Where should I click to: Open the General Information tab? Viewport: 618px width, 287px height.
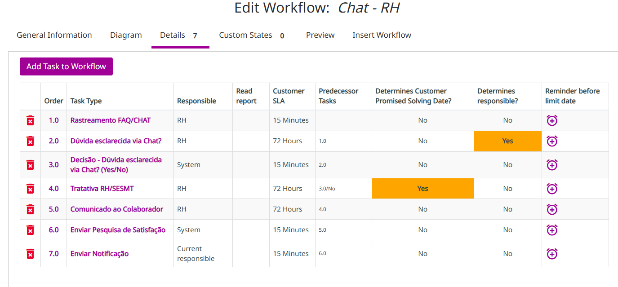[54, 35]
